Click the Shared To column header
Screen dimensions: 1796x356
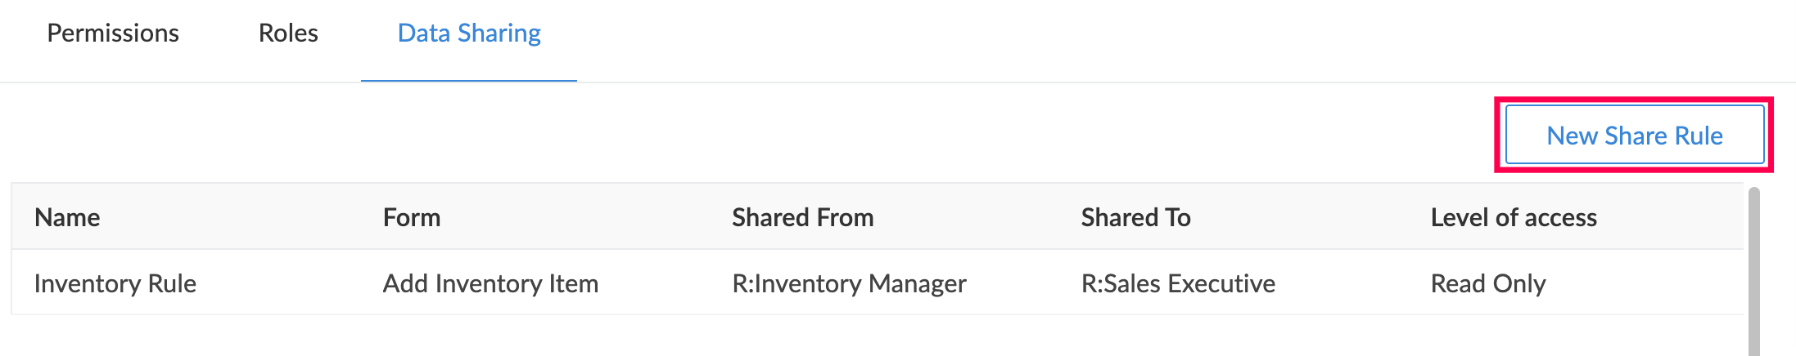point(1135,217)
